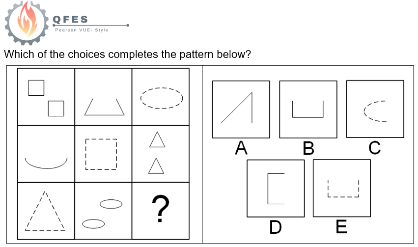Click the open trapezoid cell

[104, 97]
